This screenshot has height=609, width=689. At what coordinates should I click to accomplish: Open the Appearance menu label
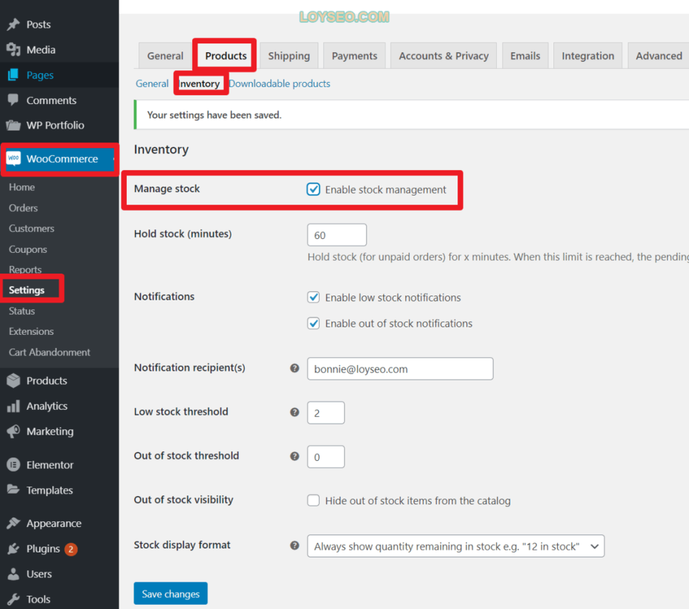(x=54, y=524)
